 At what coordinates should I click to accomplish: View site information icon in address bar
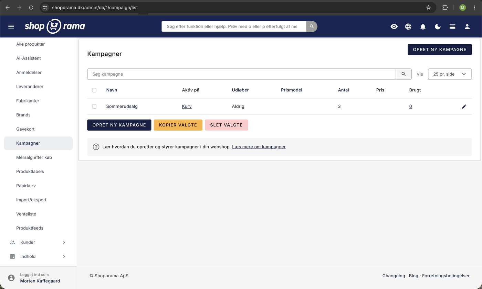[x=45, y=7]
